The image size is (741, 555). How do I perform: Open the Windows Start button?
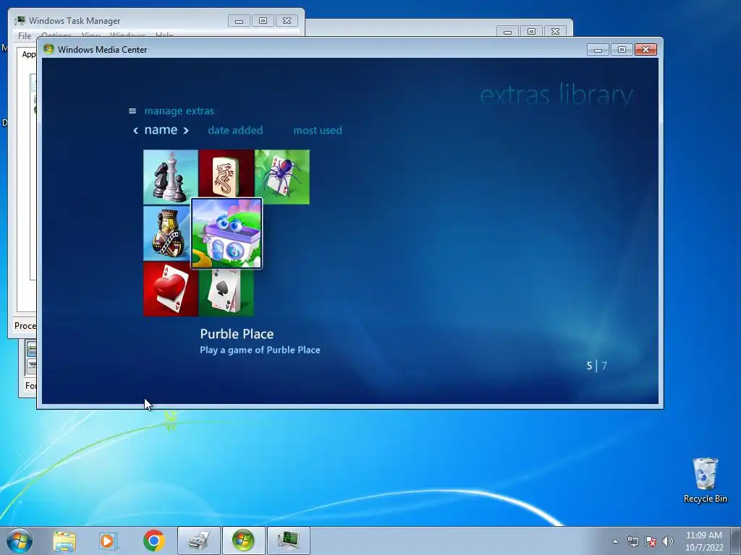(20, 541)
